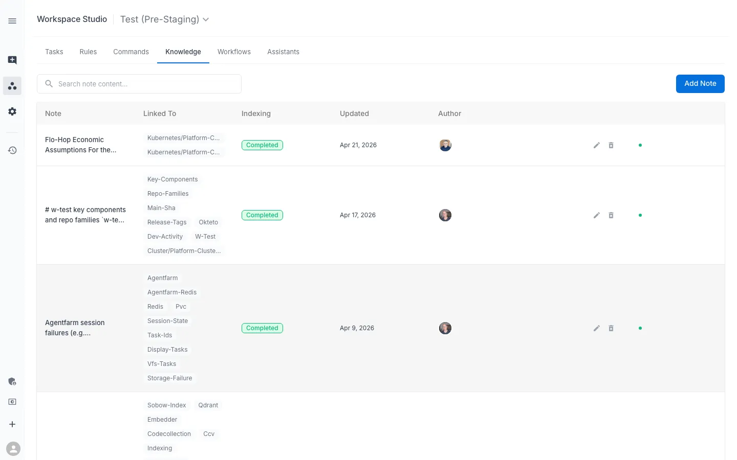Click the Agentfarm-Redis tag

click(x=172, y=292)
